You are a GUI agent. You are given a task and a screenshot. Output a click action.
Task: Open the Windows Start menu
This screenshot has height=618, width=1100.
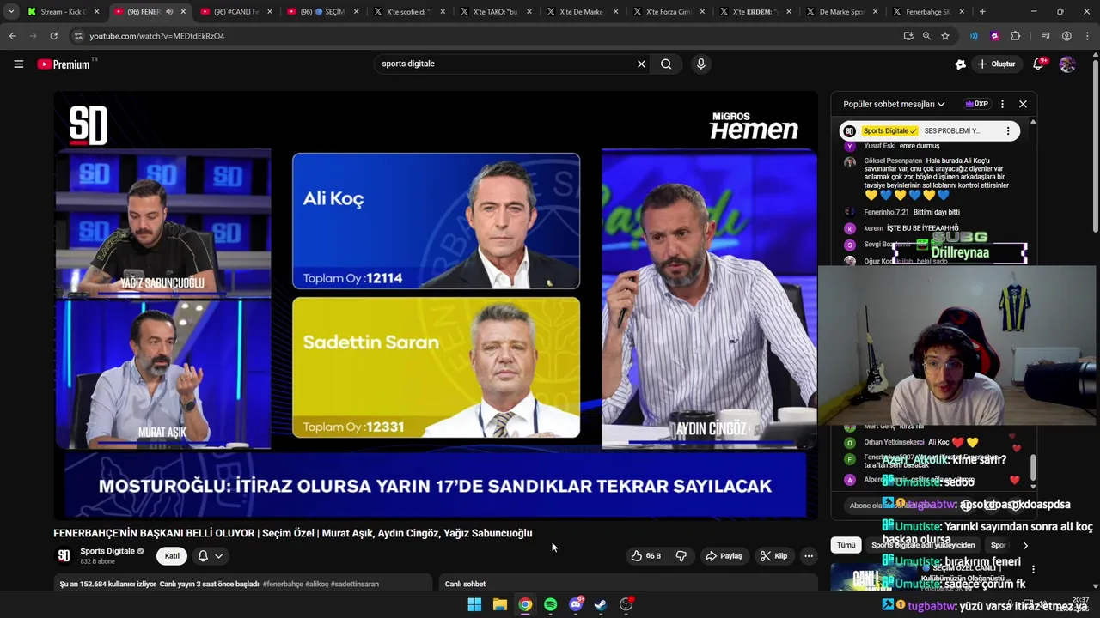click(474, 604)
